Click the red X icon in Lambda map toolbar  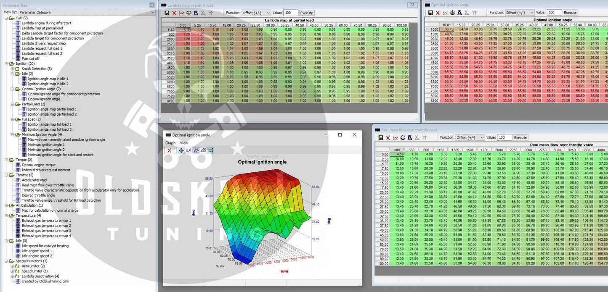coord(174,13)
